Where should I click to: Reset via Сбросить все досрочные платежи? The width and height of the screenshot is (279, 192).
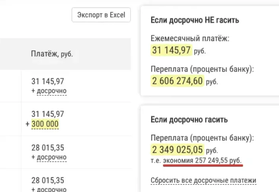pos(203,180)
